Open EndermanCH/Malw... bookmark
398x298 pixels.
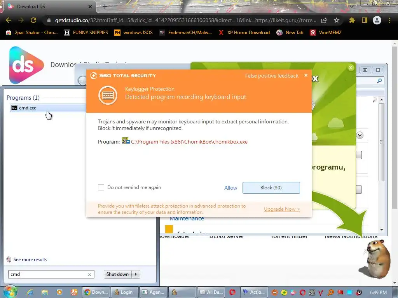pos(185,33)
